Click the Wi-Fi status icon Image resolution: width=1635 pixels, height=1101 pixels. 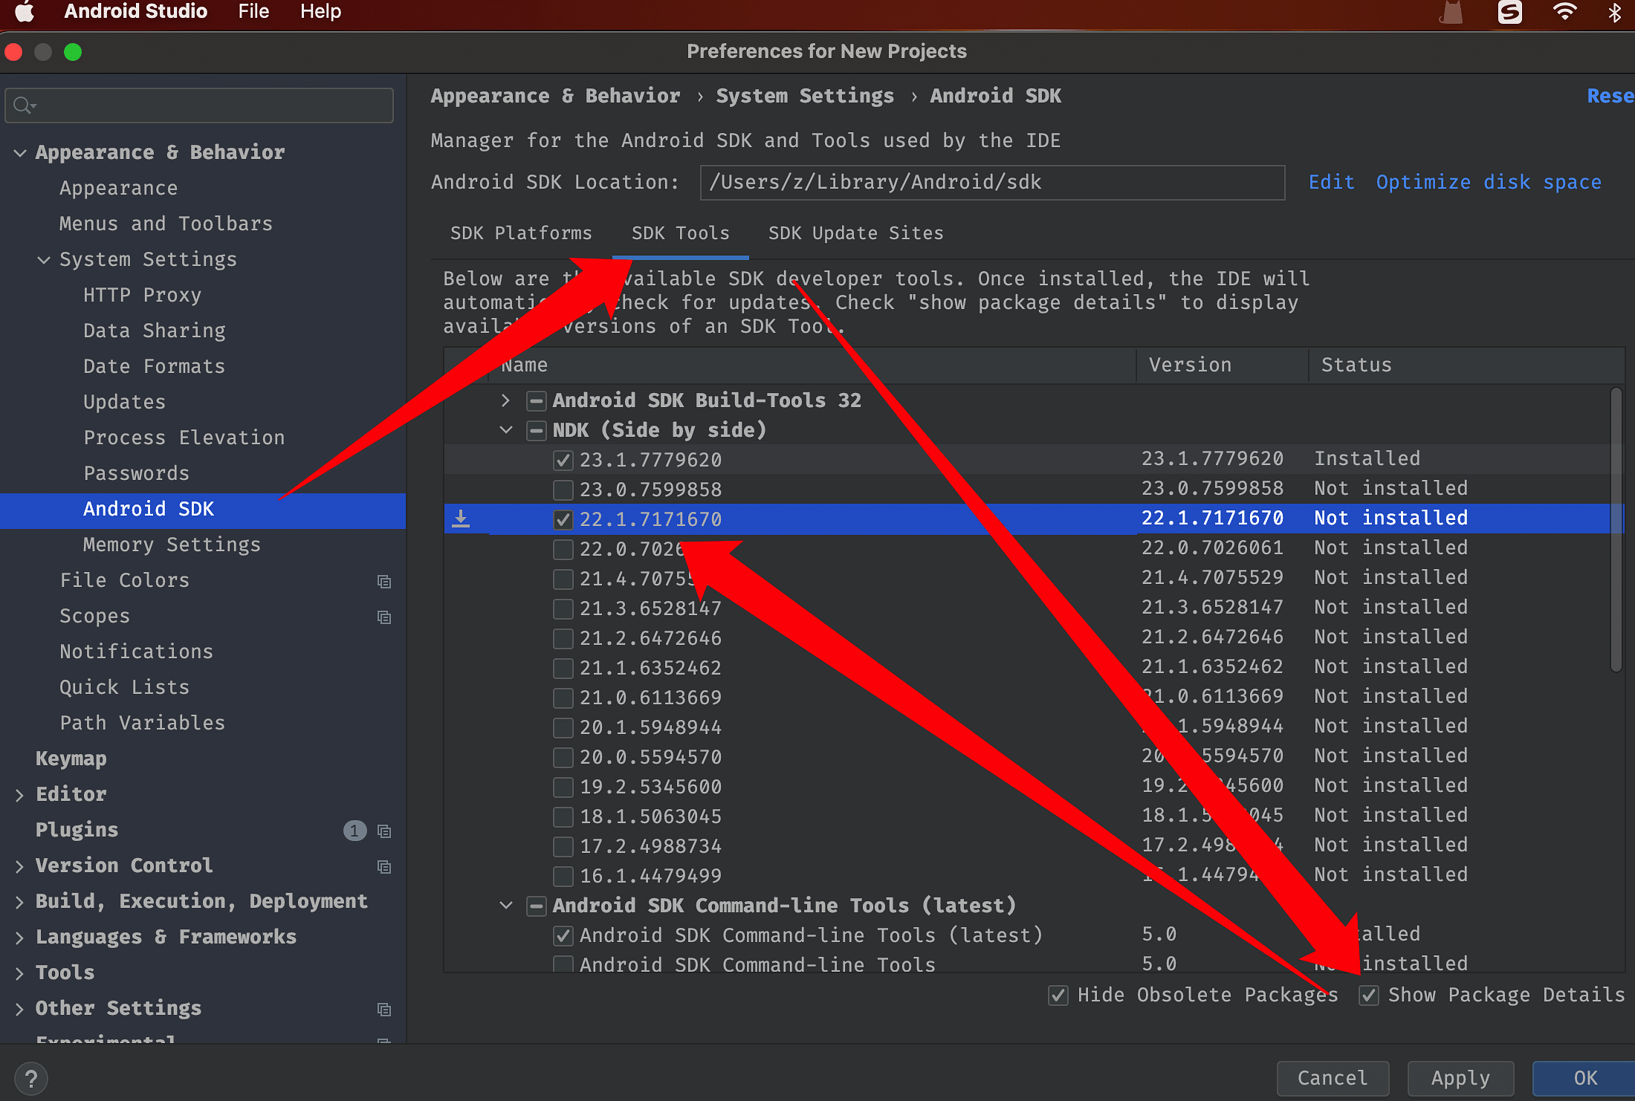[x=1564, y=12]
